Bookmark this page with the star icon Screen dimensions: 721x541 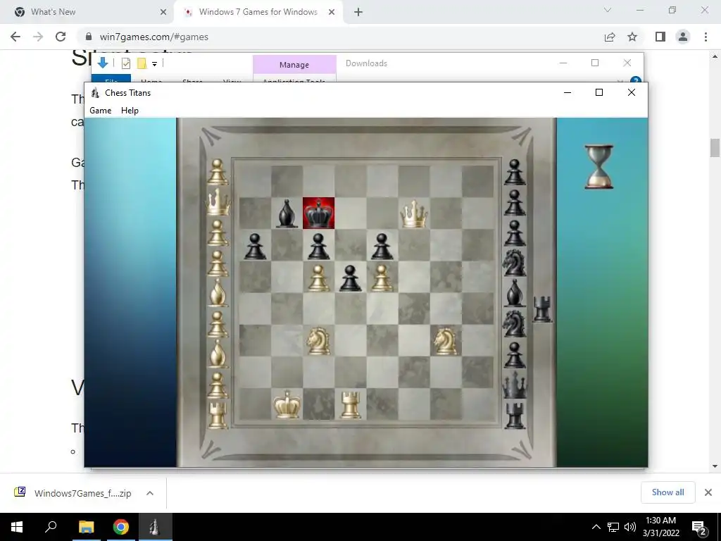click(x=632, y=37)
